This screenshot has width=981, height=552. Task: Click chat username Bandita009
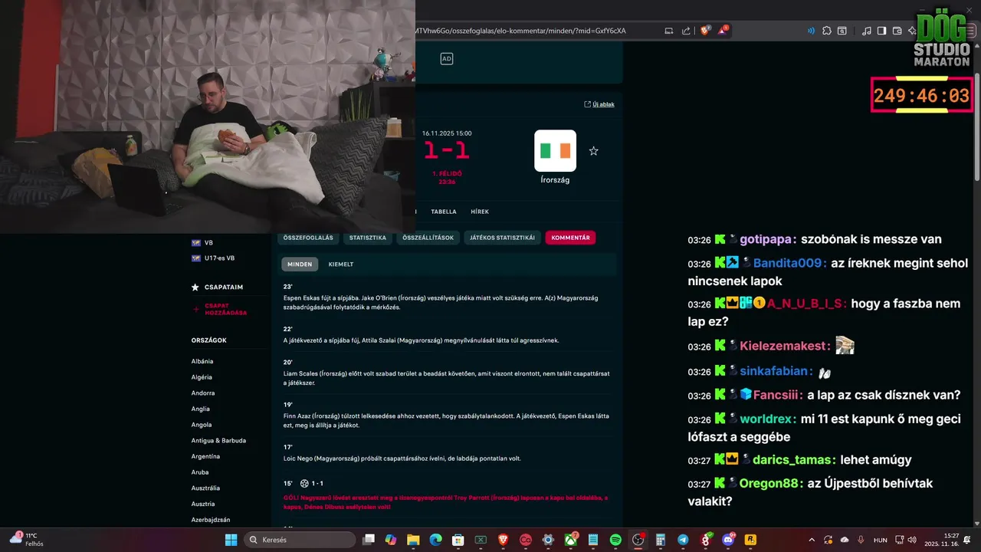pyautogui.click(x=789, y=263)
